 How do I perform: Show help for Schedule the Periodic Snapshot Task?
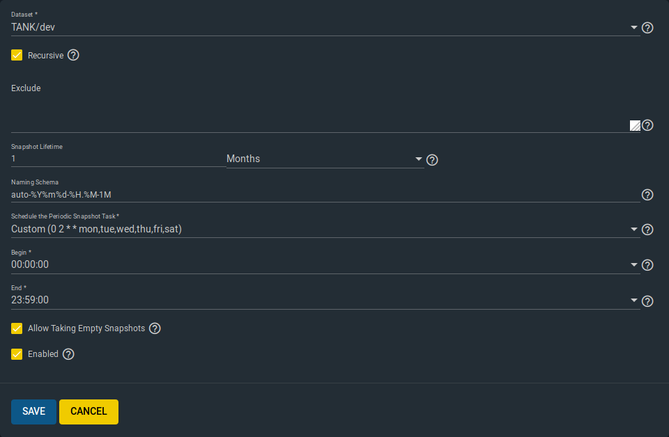point(647,230)
